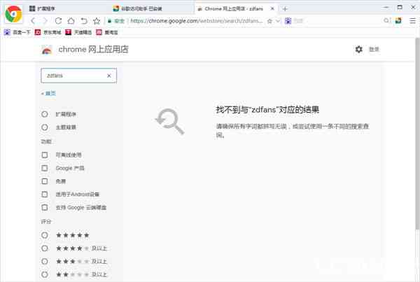This screenshot has width=420, height=282.
Task: Open the 京东商城 bookmark
Action: pos(48,32)
